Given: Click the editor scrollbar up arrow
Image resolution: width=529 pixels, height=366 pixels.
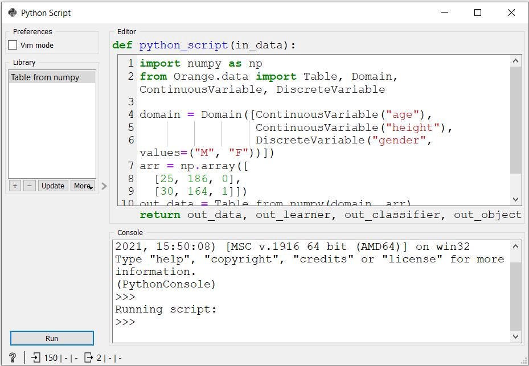Looking at the screenshot, I should coord(516,60).
